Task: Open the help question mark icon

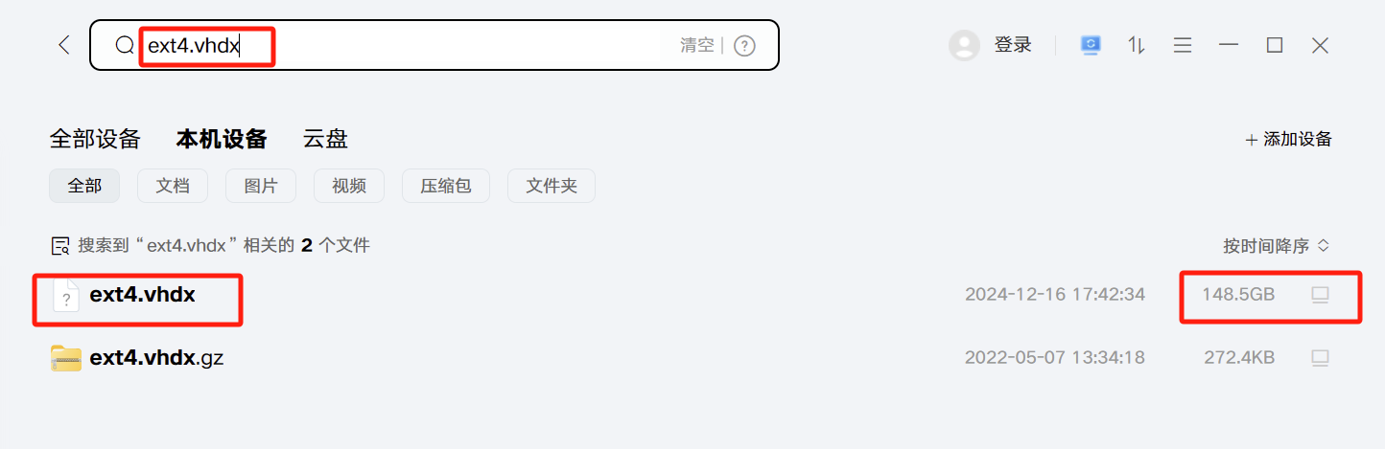Action: [744, 45]
